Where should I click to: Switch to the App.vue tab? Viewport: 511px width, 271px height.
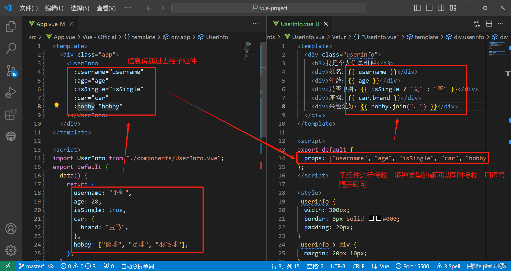pos(47,24)
